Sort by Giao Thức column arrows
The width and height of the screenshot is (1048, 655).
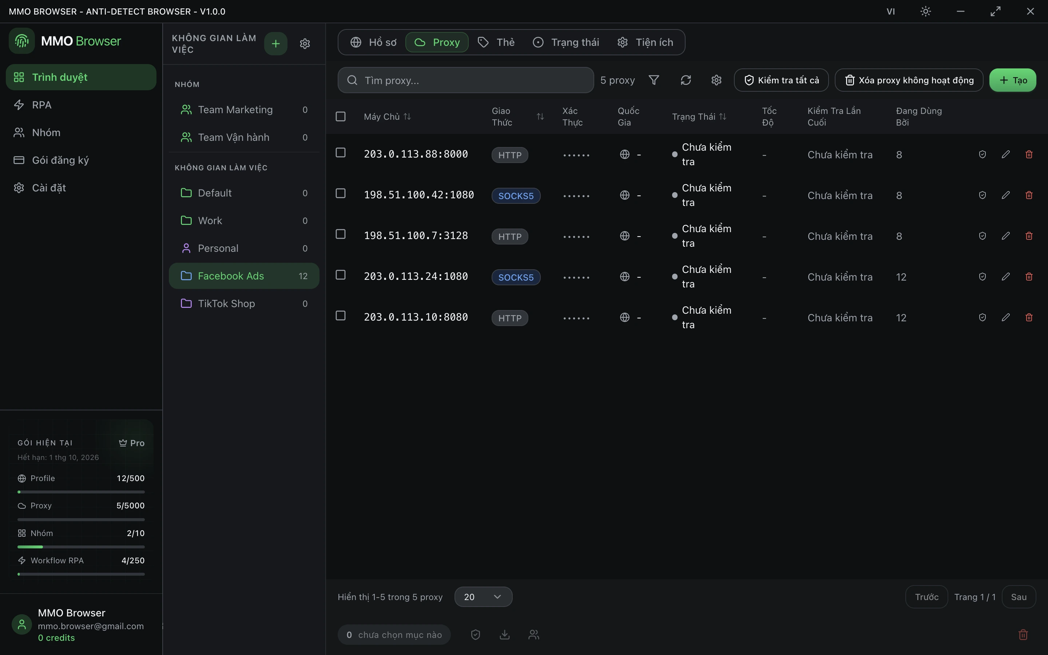pos(540,116)
